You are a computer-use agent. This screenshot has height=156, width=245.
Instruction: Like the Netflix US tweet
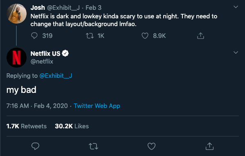pyautogui.click(x=152, y=146)
